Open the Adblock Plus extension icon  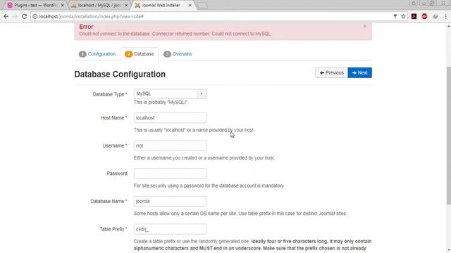point(424,17)
